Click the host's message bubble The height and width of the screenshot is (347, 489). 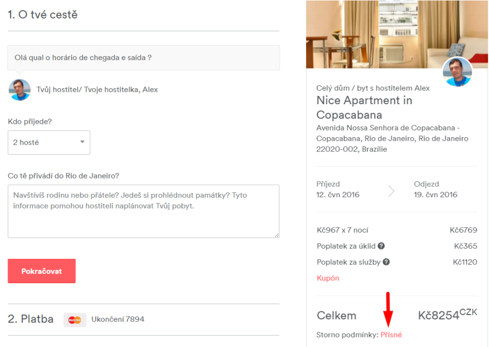click(x=144, y=57)
